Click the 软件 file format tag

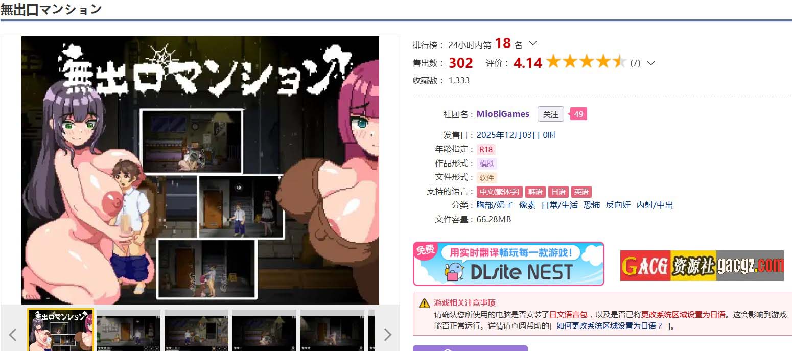click(486, 178)
